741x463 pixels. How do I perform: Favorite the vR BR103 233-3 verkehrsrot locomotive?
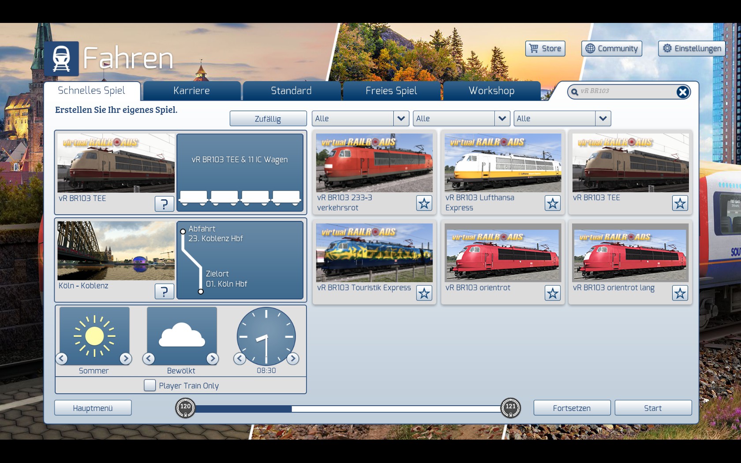coord(424,203)
